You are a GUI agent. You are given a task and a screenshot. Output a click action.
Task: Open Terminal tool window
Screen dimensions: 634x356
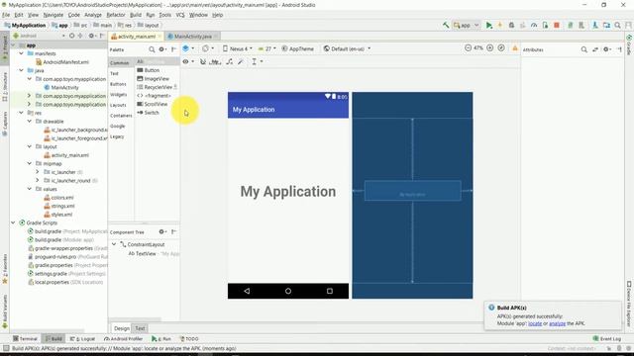(25, 339)
